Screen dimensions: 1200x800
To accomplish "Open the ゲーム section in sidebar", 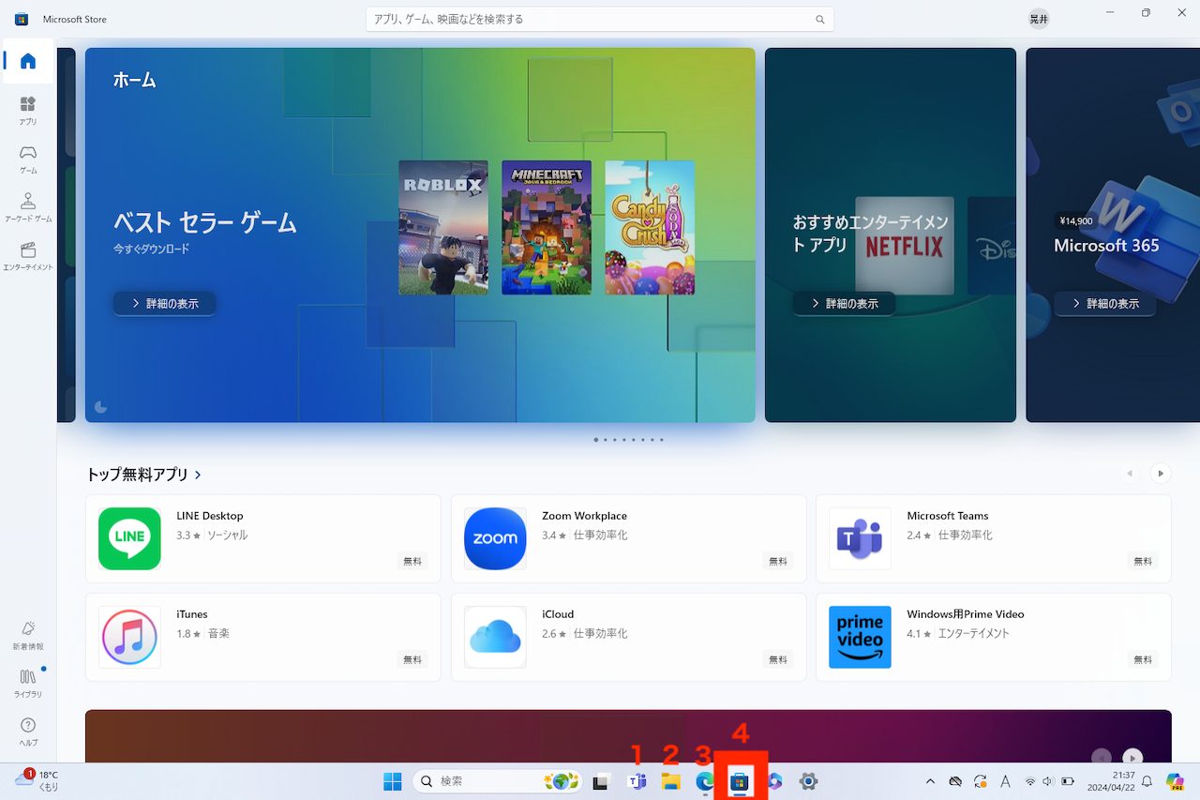I will tap(28, 158).
